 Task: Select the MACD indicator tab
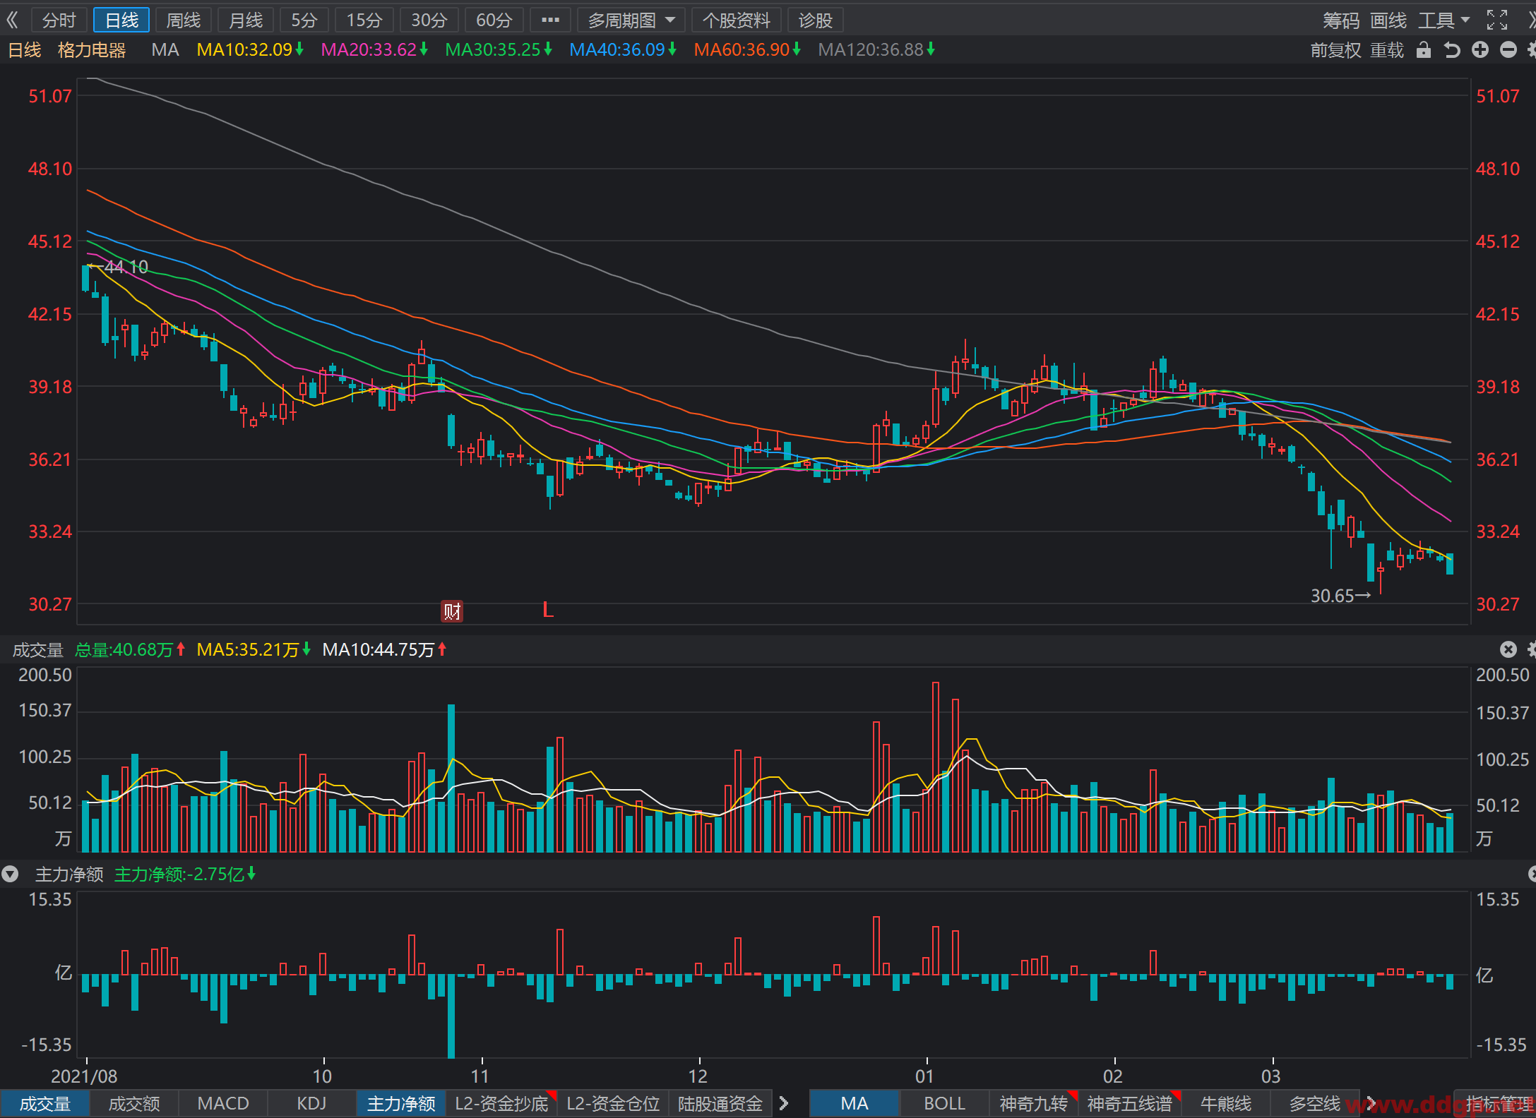(223, 1103)
